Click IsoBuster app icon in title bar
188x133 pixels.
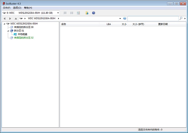coord(3,3)
